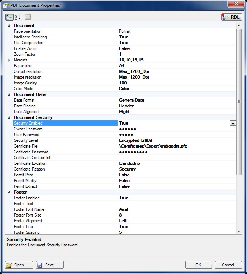Collapse the Footer category
Screen dimensions: 247x274
coord(9,192)
